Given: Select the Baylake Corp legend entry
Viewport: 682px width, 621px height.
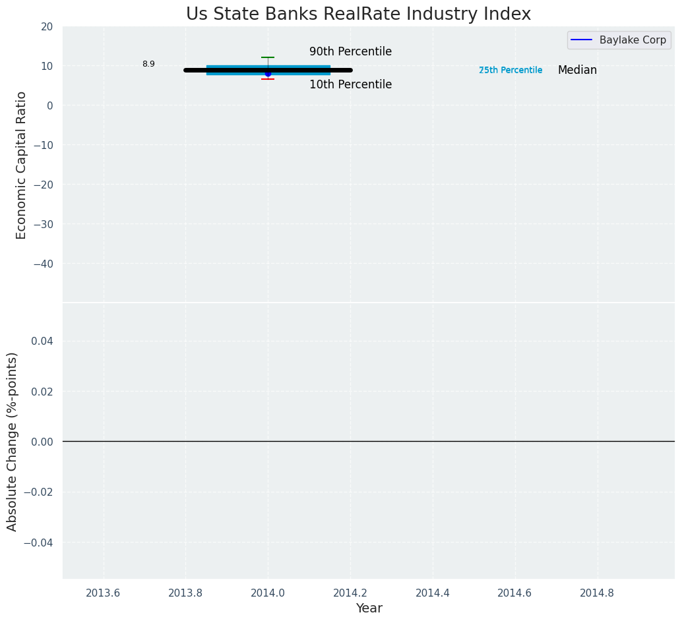Looking at the screenshot, I should click(632, 40).
